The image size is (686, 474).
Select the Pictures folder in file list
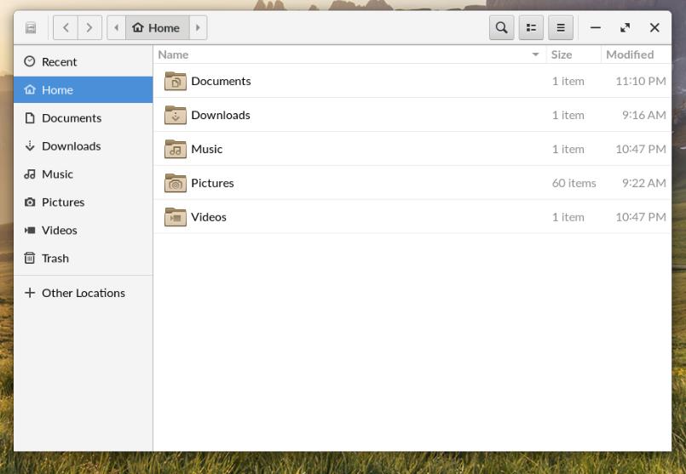(x=211, y=183)
